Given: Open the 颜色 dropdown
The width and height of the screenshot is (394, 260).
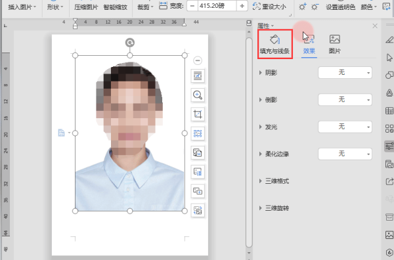Looking at the screenshot, I should pos(368,7).
